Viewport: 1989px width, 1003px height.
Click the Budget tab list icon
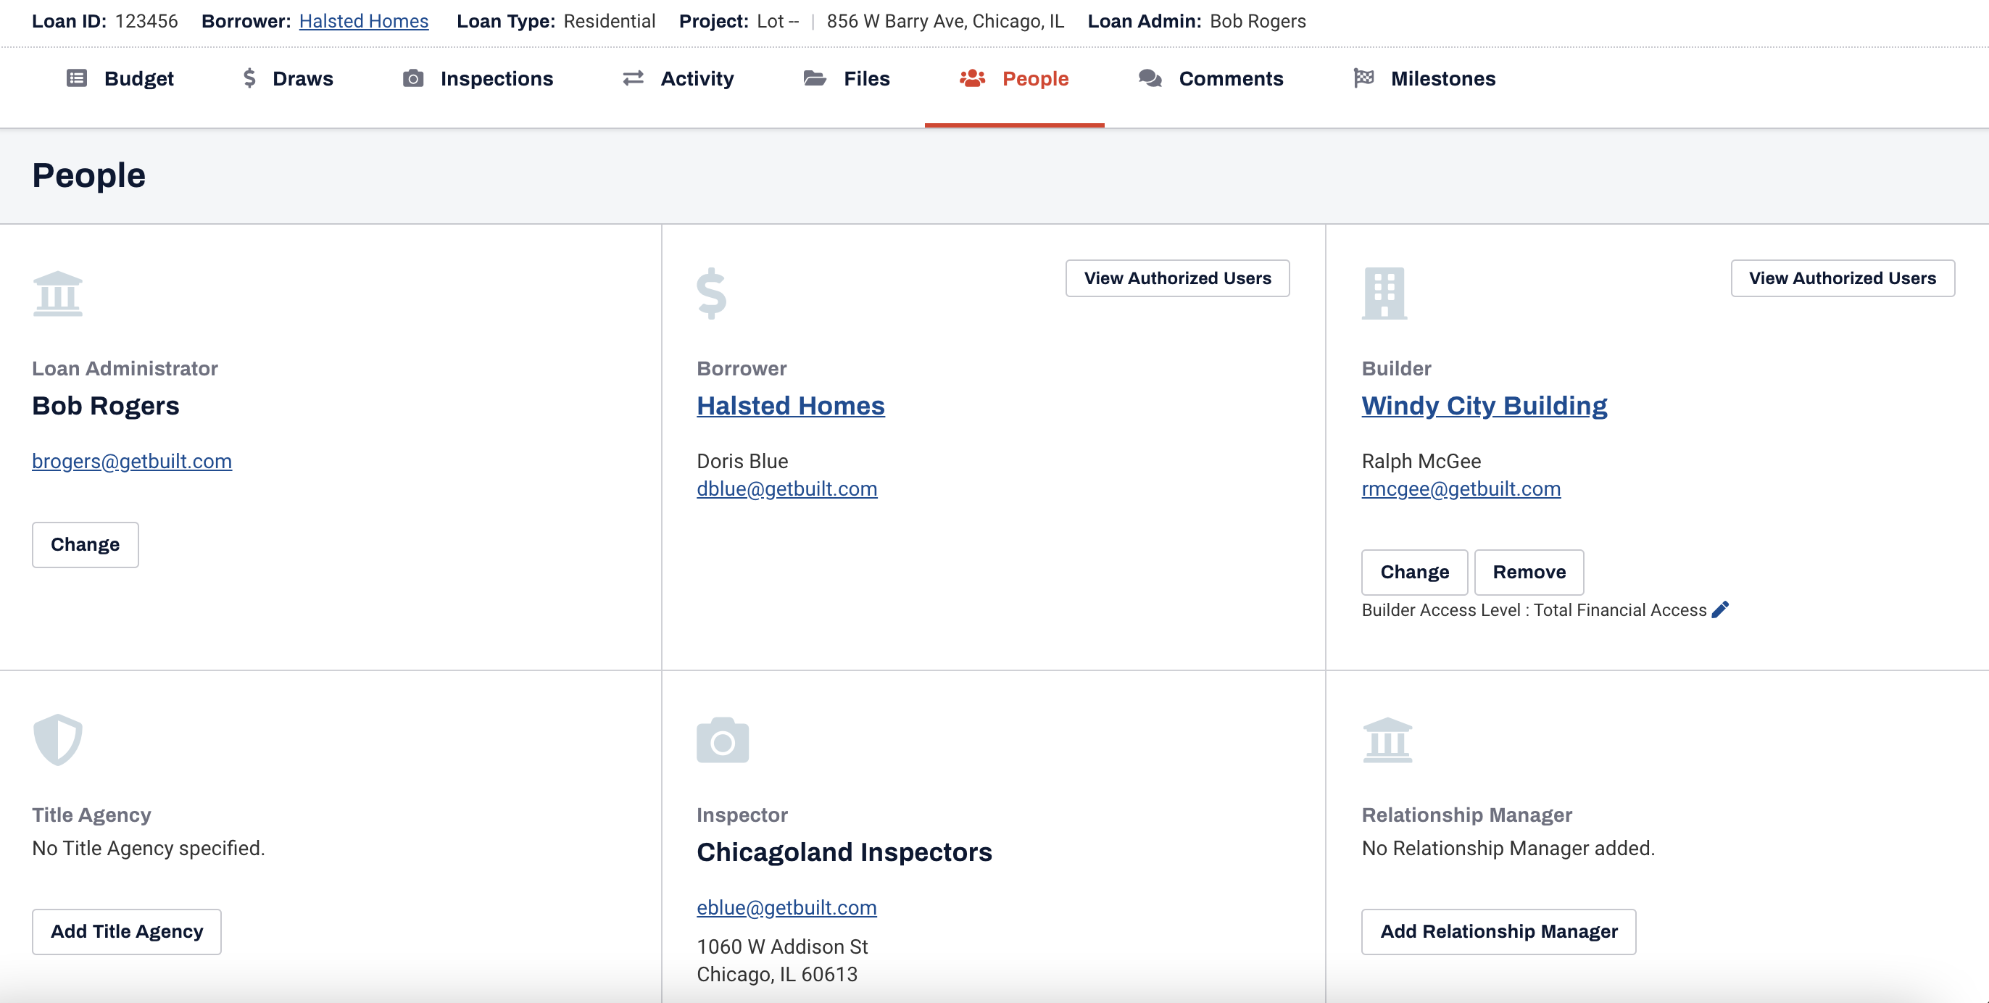click(x=76, y=78)
